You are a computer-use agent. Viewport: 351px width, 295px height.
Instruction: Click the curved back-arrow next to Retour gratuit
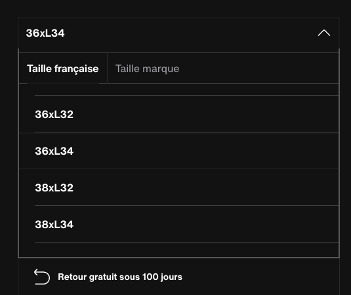point(42,277)
